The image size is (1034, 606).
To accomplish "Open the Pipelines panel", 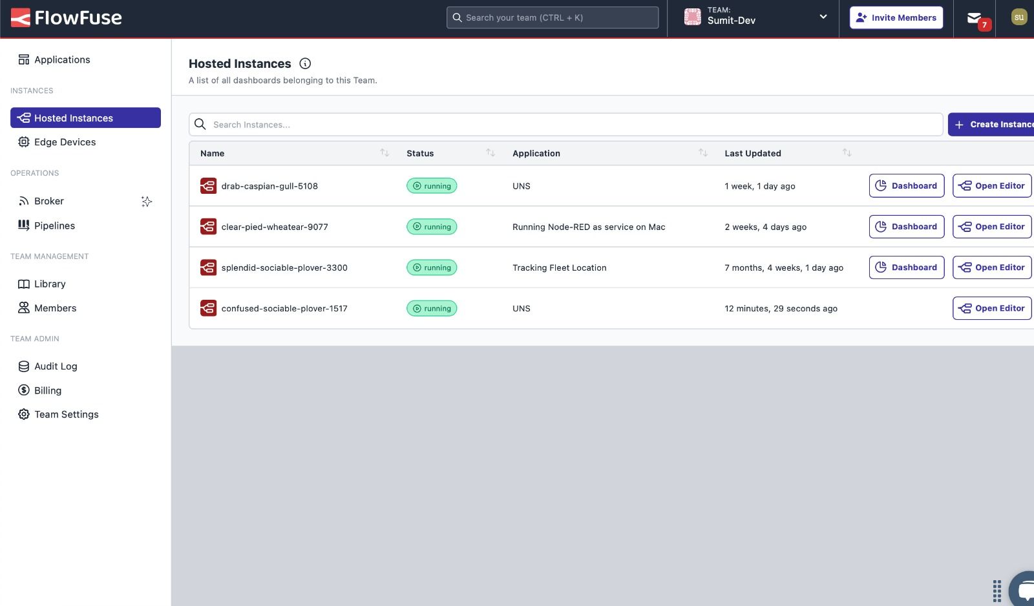I will pos(54,225).
